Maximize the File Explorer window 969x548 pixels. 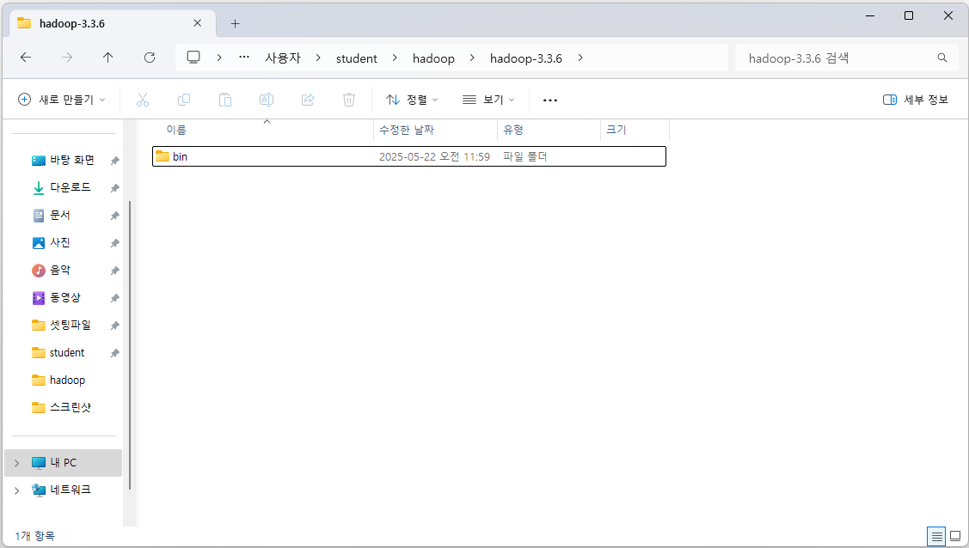point(909,15)
